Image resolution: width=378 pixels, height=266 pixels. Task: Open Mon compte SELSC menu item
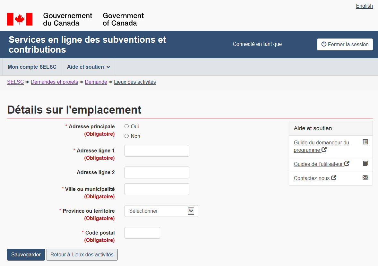tap(32, 67)
